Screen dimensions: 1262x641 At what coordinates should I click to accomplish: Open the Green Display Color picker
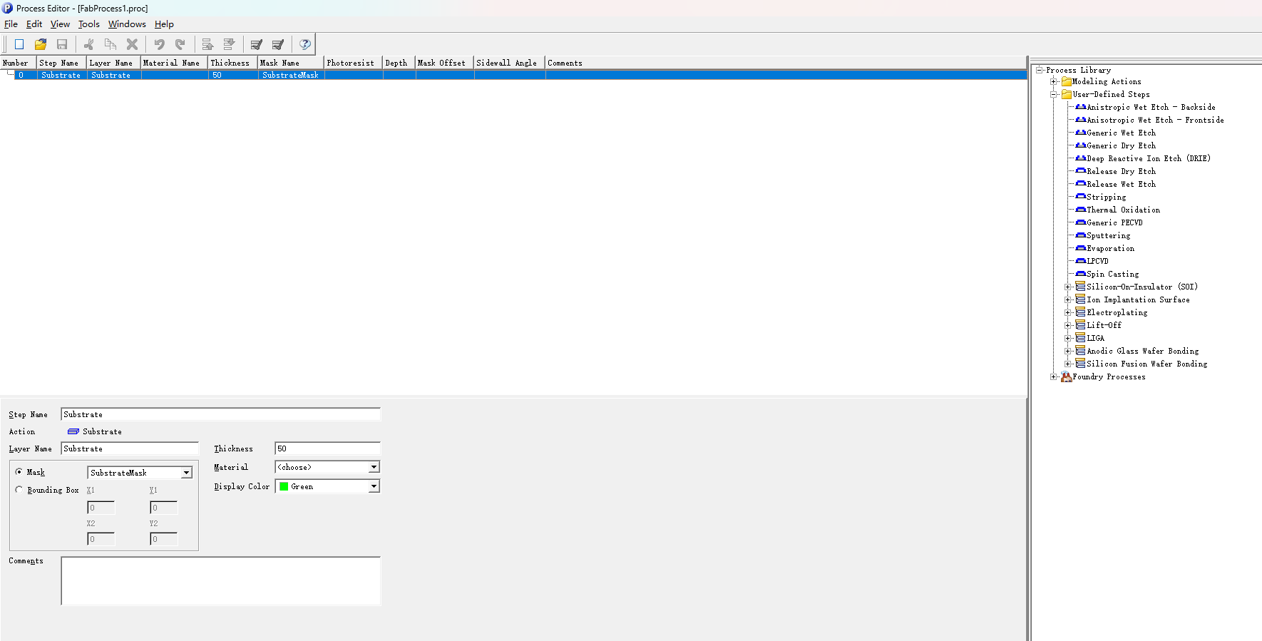374,486
